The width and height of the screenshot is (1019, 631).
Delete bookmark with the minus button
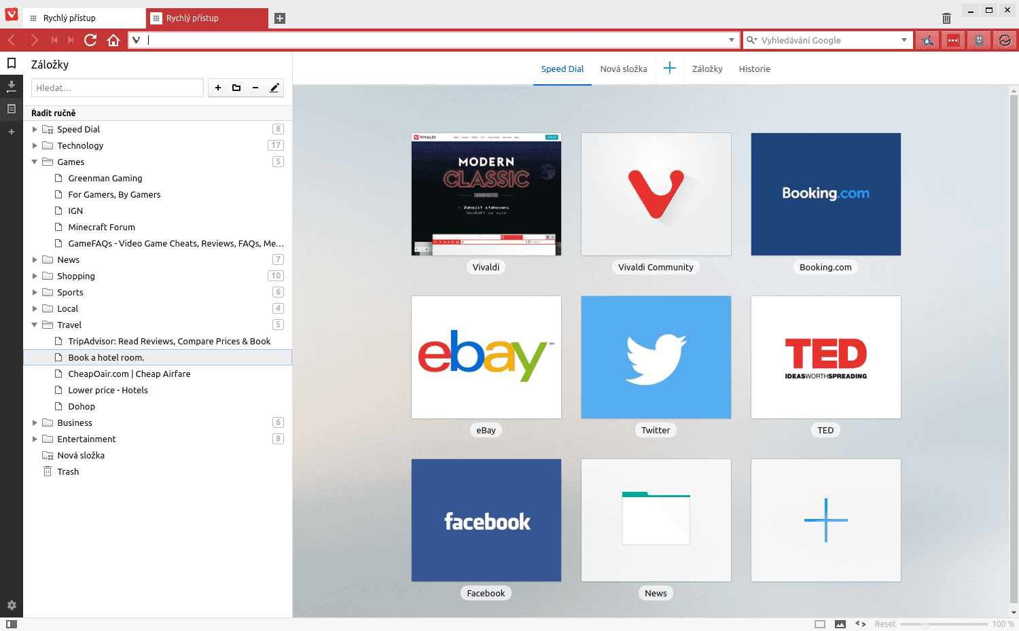tap(255, 88)
